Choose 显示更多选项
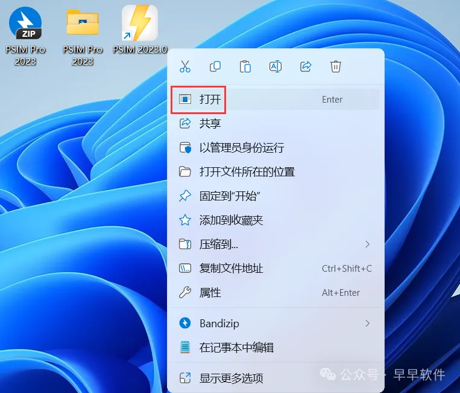Screen dimensions: 460x393 [x=275, y=378]
